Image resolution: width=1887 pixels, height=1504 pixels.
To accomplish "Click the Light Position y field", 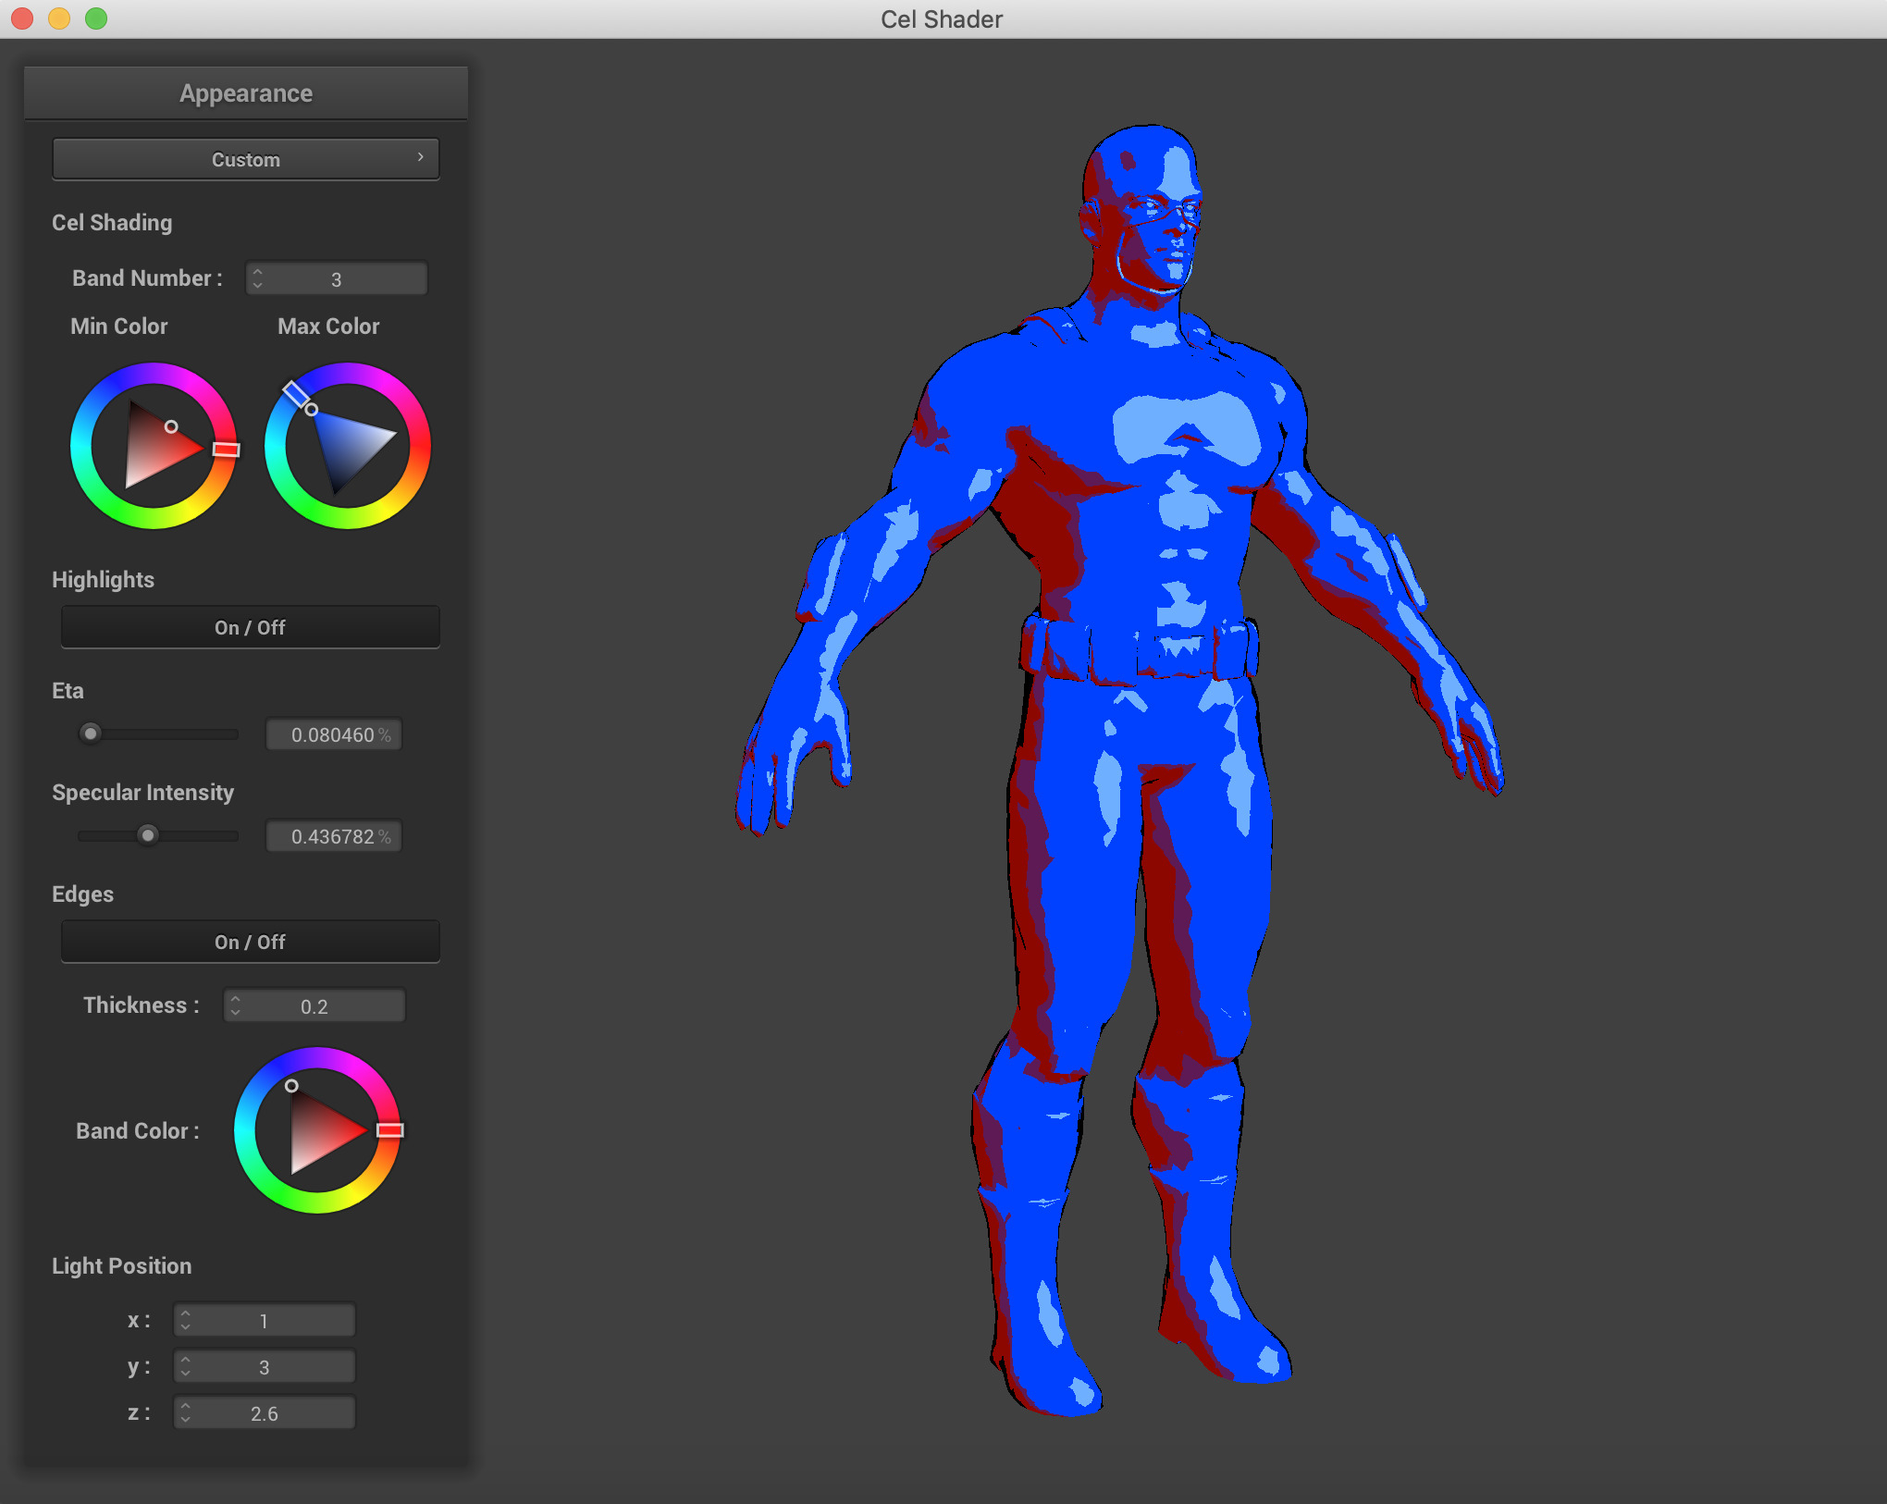I will (x=265, y=1366).
